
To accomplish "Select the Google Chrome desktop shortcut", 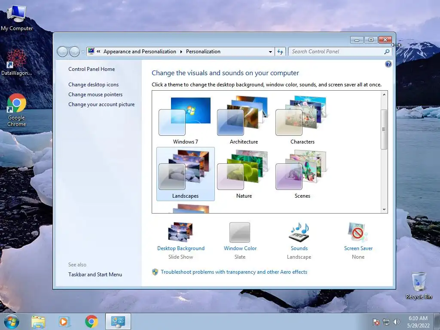I will [x=17, y=110].
